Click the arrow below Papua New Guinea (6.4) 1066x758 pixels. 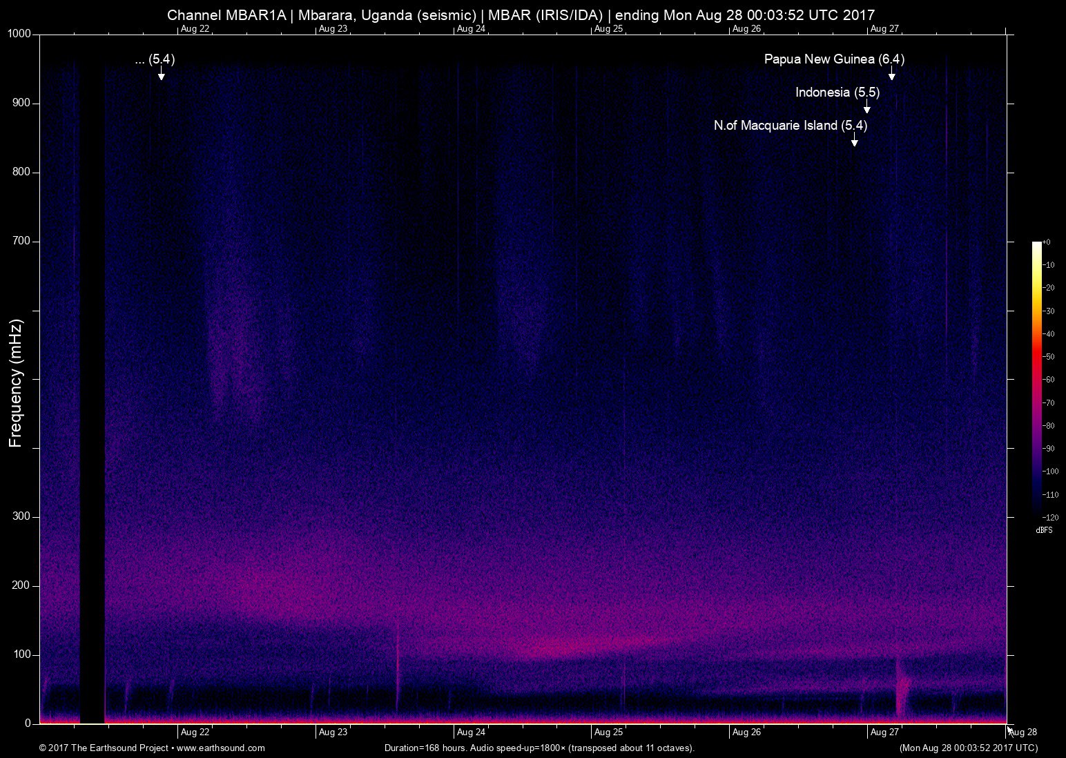click(891, 73)
